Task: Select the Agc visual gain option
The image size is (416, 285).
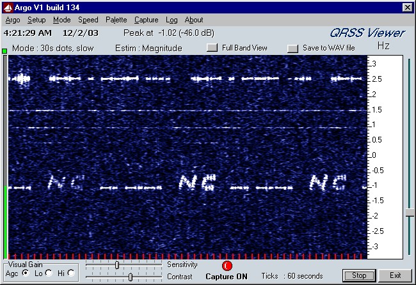Action: pyautogui.click(x=26, y=273)
